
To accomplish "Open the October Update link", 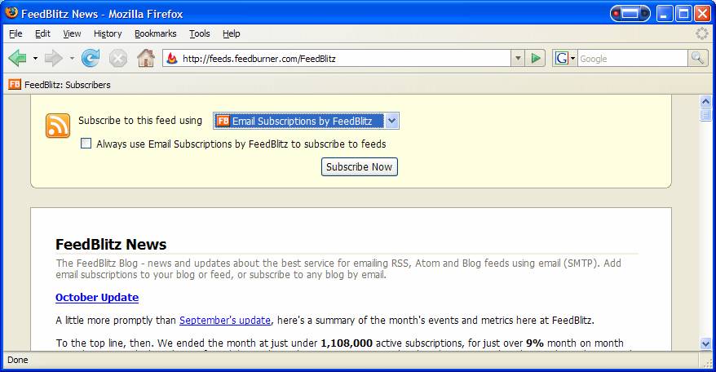I will [97, 298].
